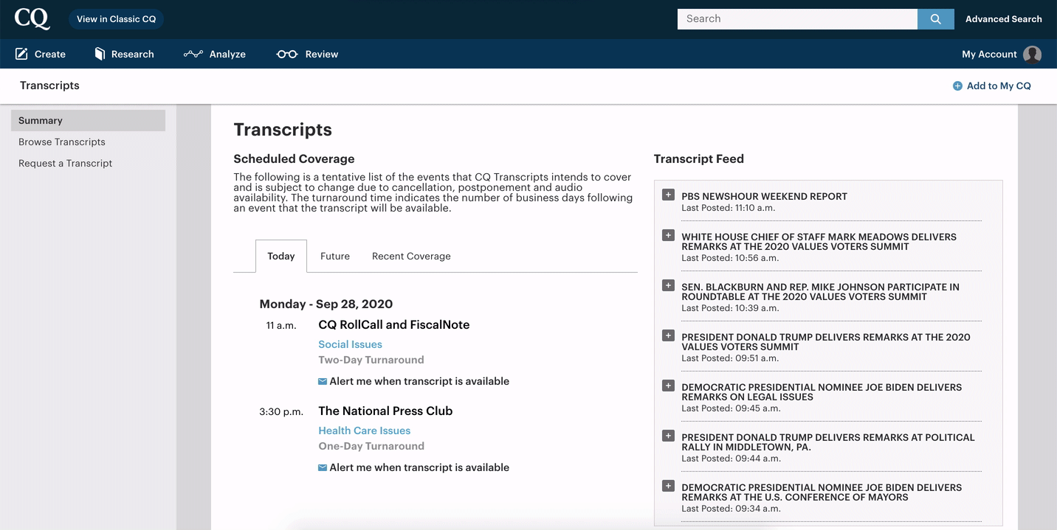1057x530 pixels.
Task: Open the Create menu
Action: (41, 54)
